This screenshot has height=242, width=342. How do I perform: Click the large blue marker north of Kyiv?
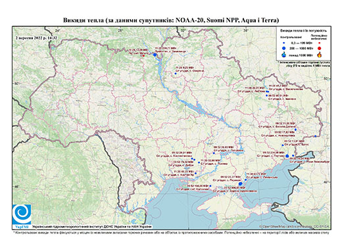point(155,55)
